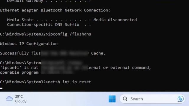189x106 pixels.
Task: Click the word Cache. in the output
Action: pyautogui.click(x=98, y=53)
